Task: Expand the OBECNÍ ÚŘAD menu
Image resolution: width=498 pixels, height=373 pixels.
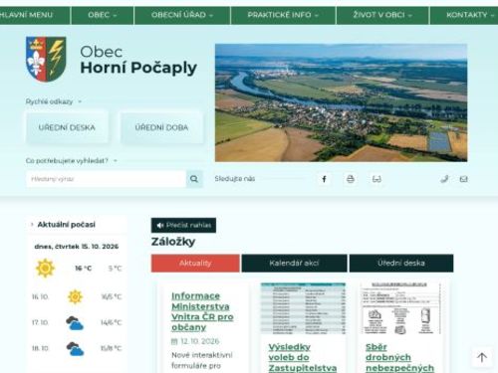Action: (182, 15)
